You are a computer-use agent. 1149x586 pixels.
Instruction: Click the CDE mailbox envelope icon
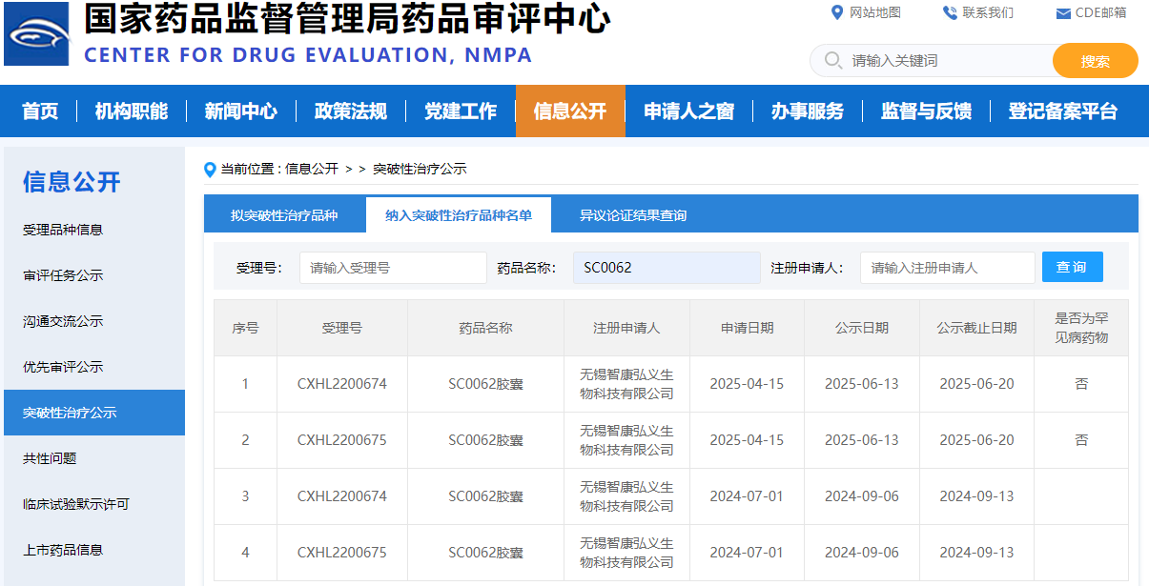pyautogui.click(x=1063, y=13)
